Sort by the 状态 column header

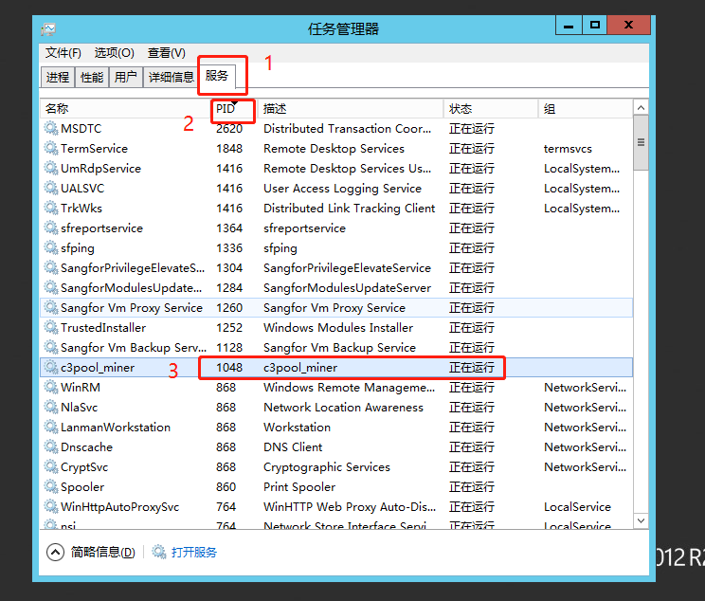(461, 109)
